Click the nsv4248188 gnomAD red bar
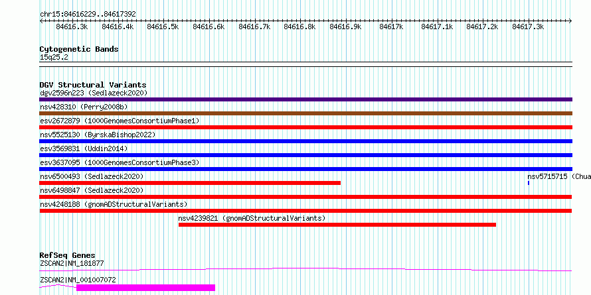The image size is (591, 295). pos(305,211)
